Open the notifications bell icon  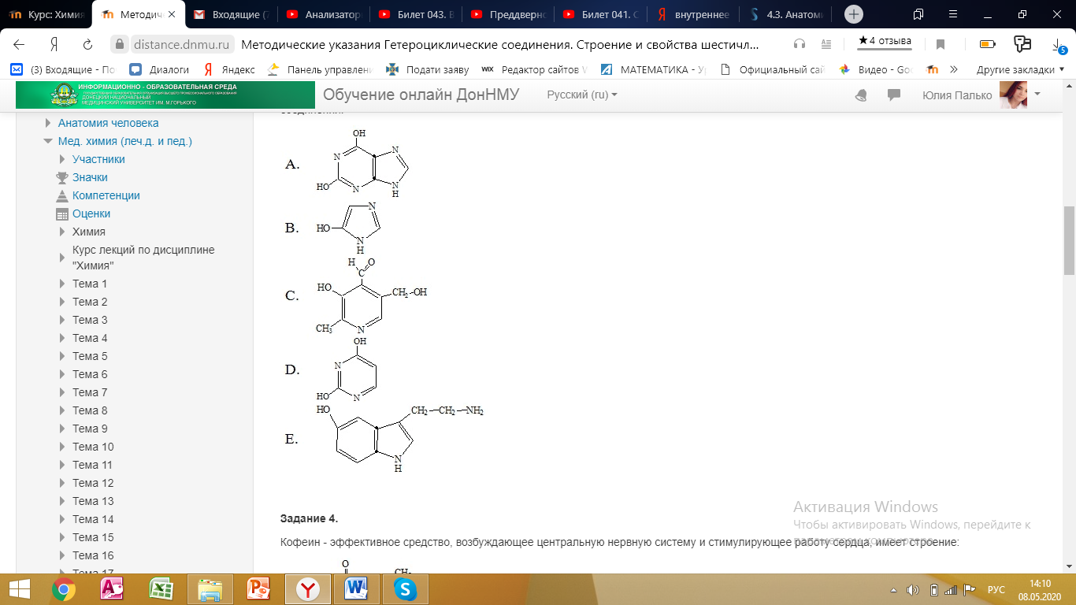click(861, 95)
